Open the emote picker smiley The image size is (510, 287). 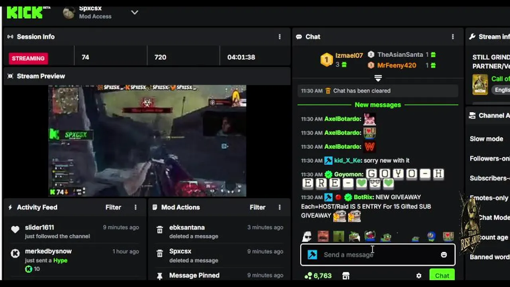[x=444, y=255]
